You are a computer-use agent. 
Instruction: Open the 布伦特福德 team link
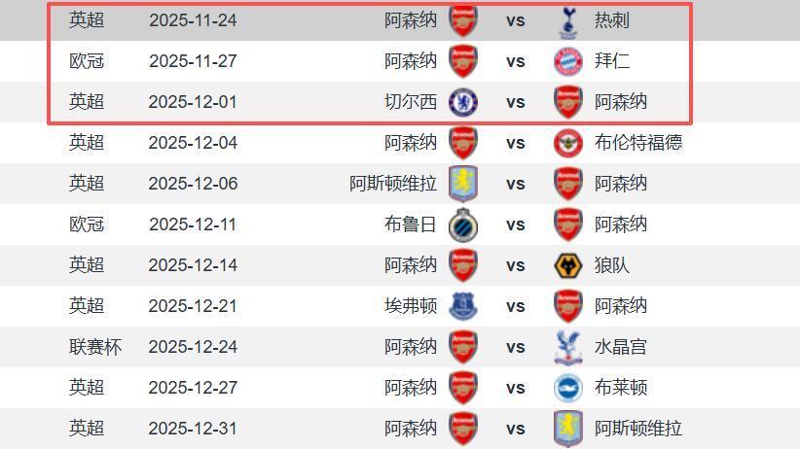pyautogui.click(x=638, y=143)
